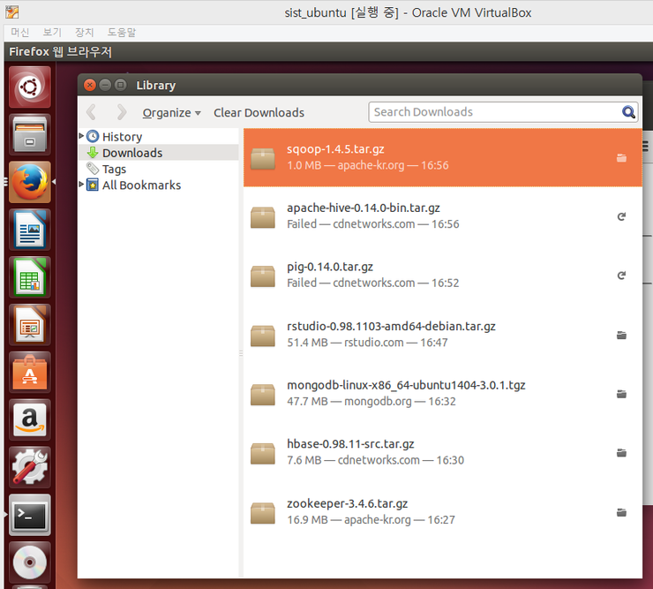The height and width of the screenshot is (589, 653).
Task: Open containing folder for hbase-0.98.11-src.tar.gz
Action: point(621,453)
